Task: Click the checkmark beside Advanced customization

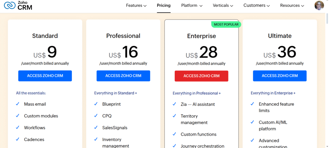Action: 253,140
